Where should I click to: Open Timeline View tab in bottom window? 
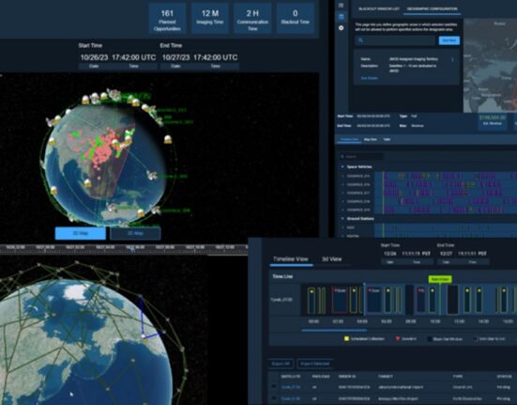point(291,259)
